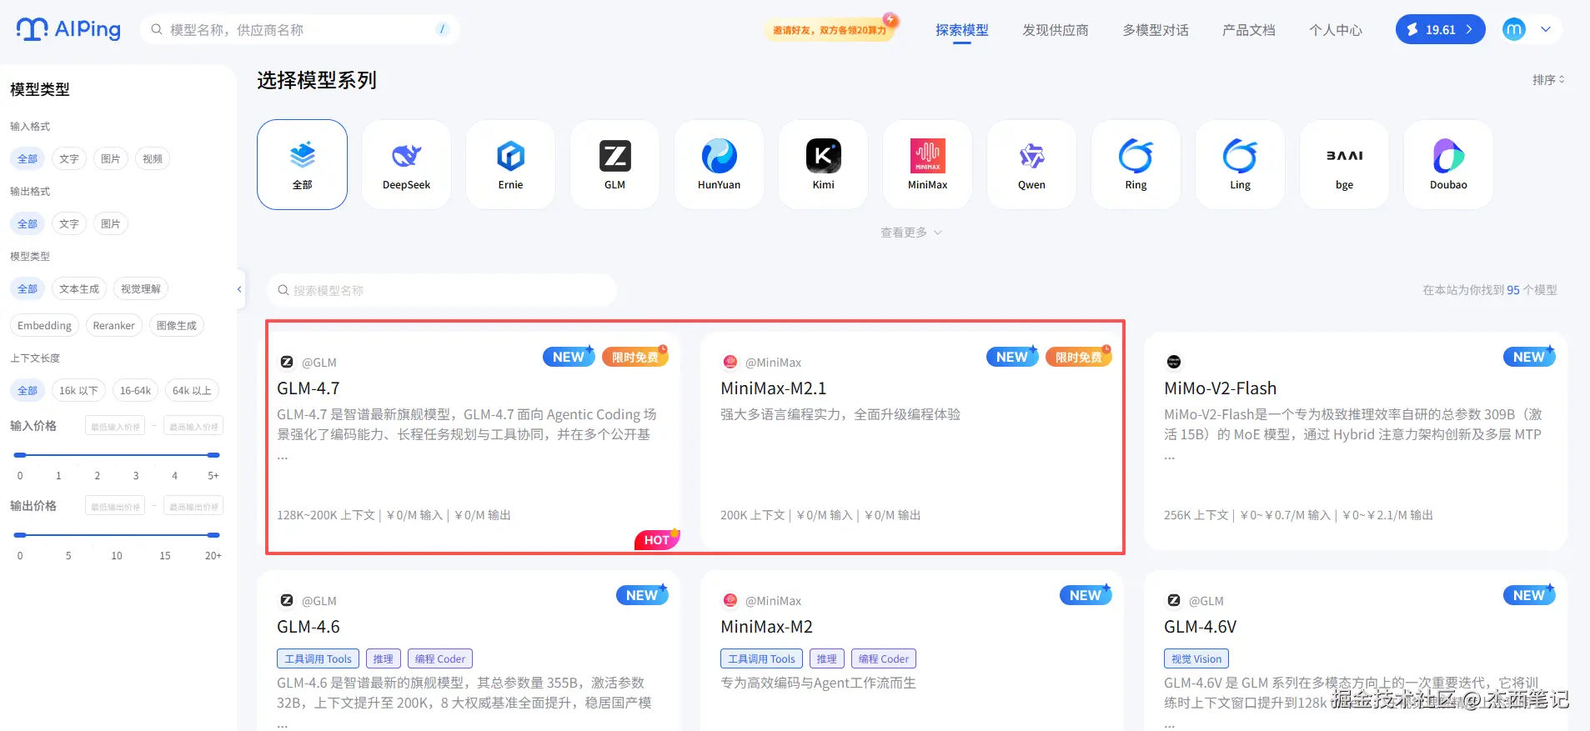Open the 排序 sort dropdown
Image resolution: width=1590 pixels, height=731 pixels.
tap(1548, 80)
